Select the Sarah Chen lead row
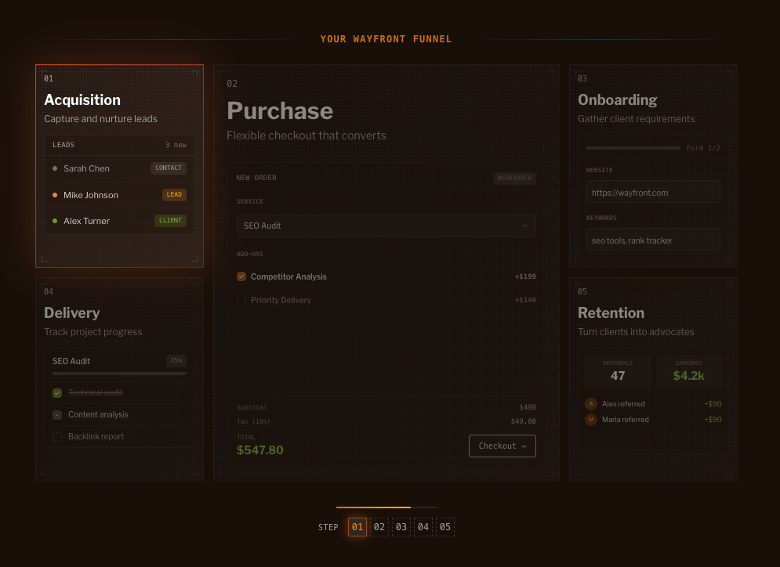This screenshot has width=780, height=567. tap(119, 168)
